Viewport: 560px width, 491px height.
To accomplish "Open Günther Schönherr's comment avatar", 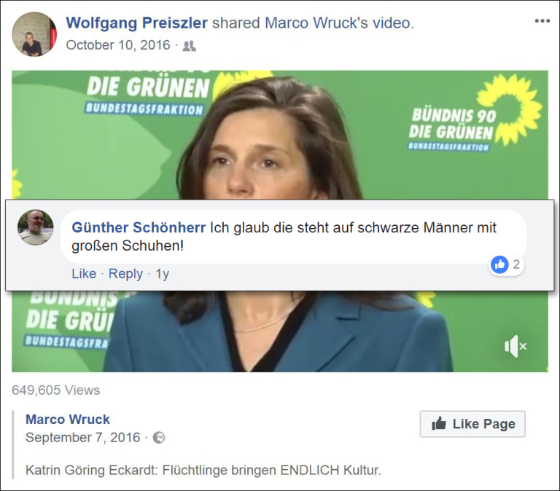I will click(35, 227).
